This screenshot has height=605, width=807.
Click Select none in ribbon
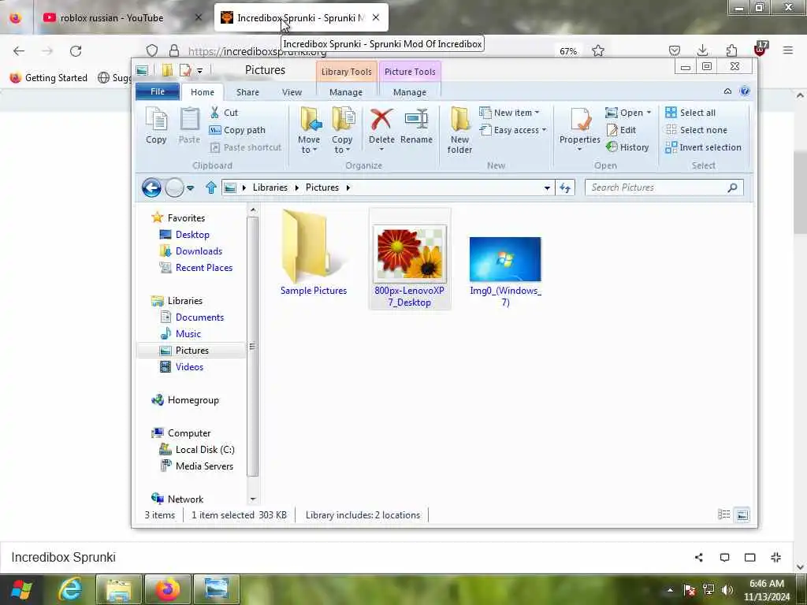coord(697,130)
